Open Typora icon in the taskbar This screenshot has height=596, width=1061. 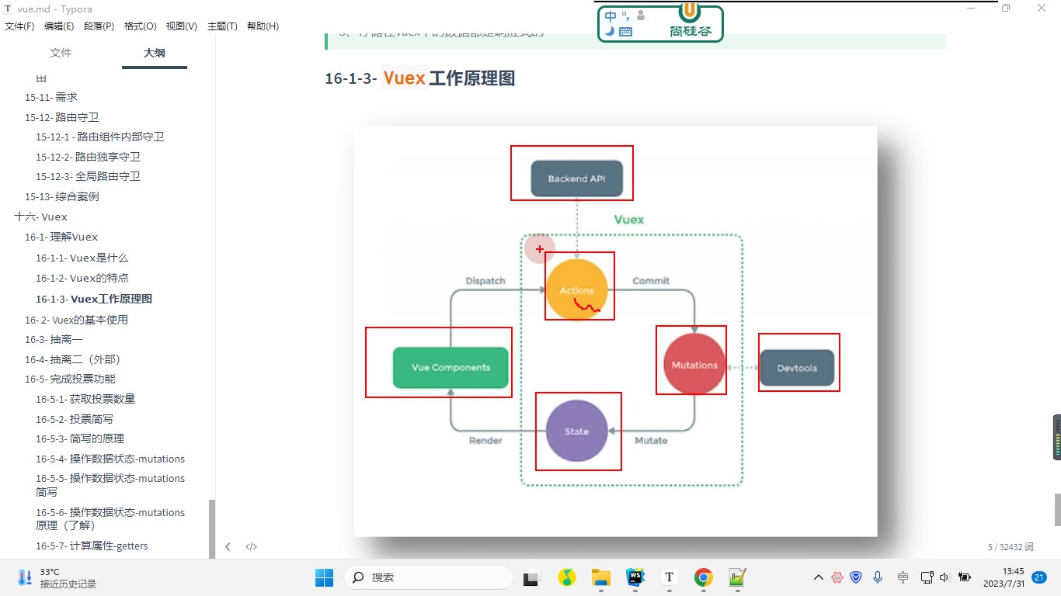coord(670,577)
